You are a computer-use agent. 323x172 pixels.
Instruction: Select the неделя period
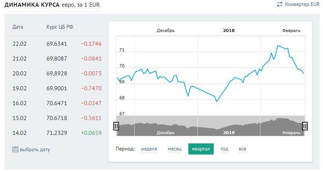[x=149, y=149]
